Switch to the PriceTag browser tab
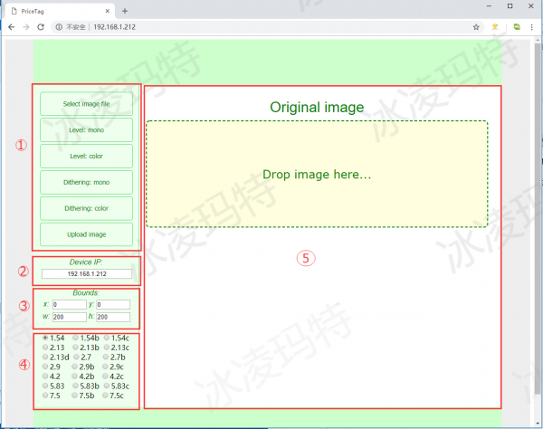Screen dimensions: 543x429 (54, 10)
